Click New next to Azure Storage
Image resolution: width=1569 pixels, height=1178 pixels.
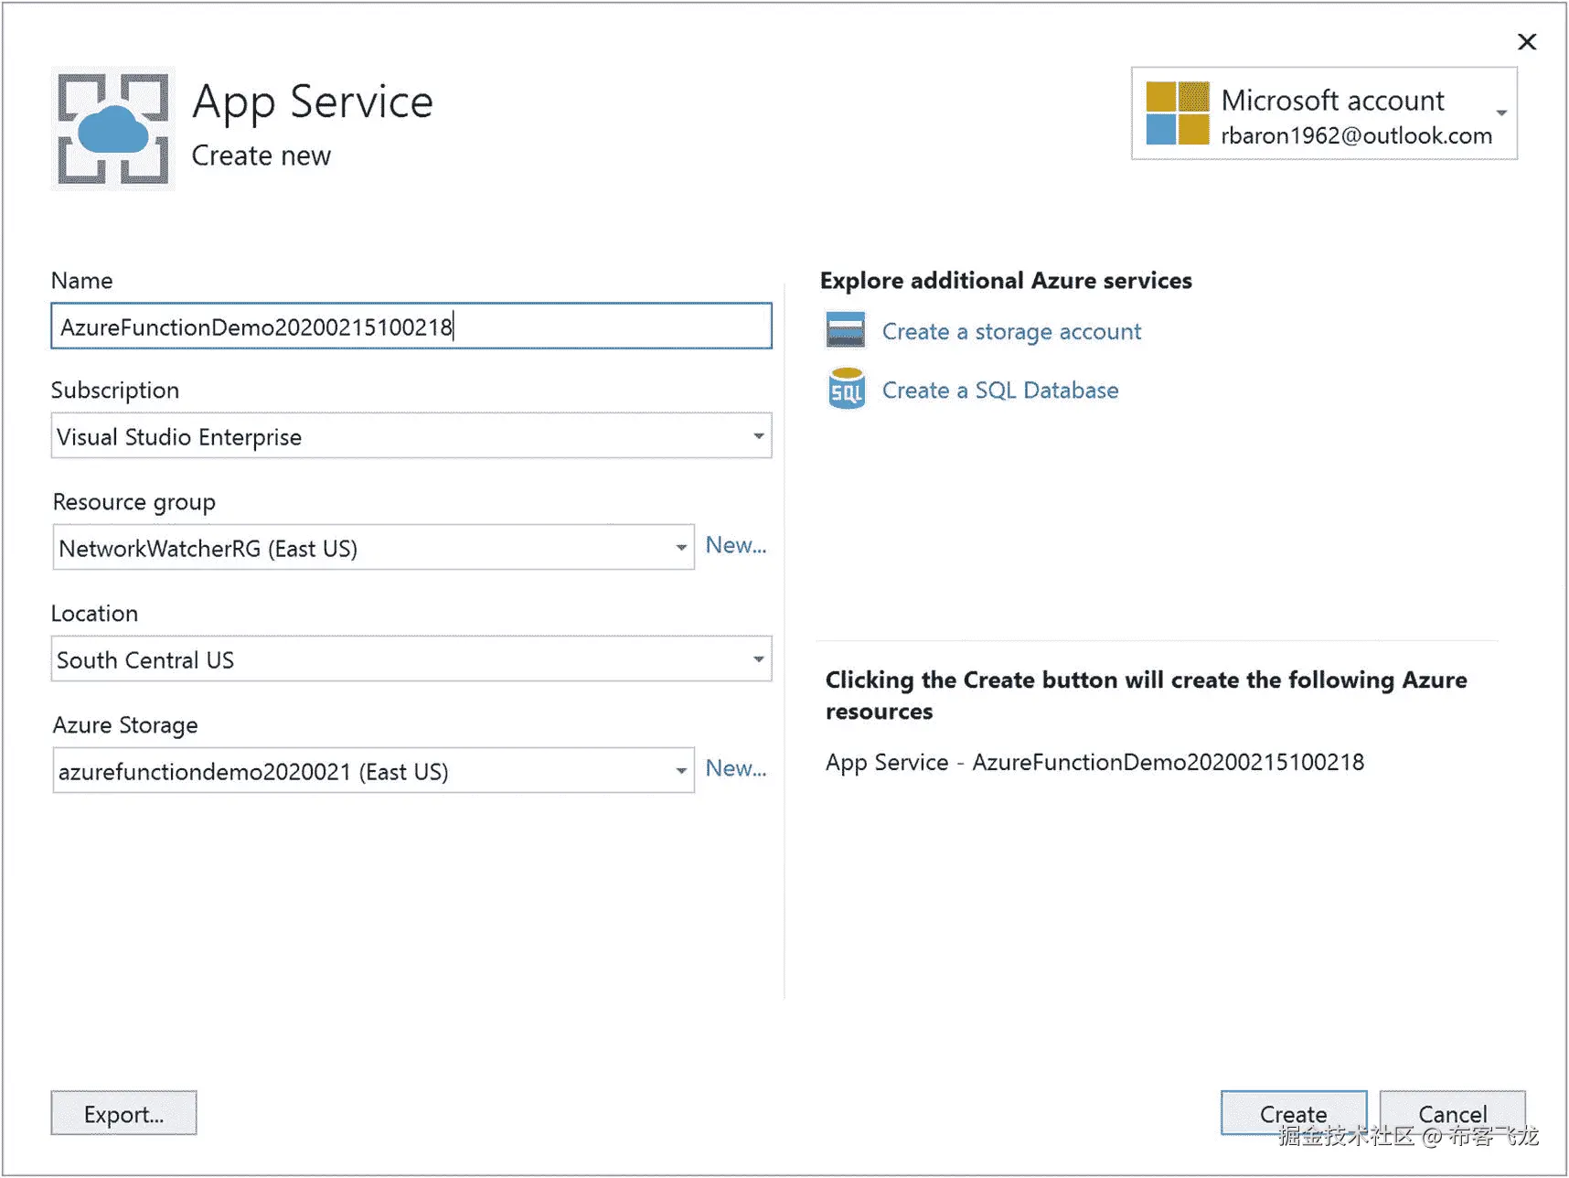[x=735, y=769]
